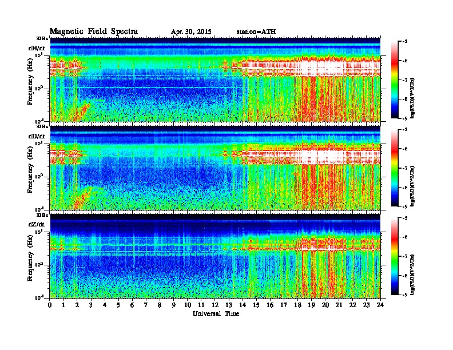
Task: Click the dZ/dt panel color bar
Action: click(x=395, y=256)
